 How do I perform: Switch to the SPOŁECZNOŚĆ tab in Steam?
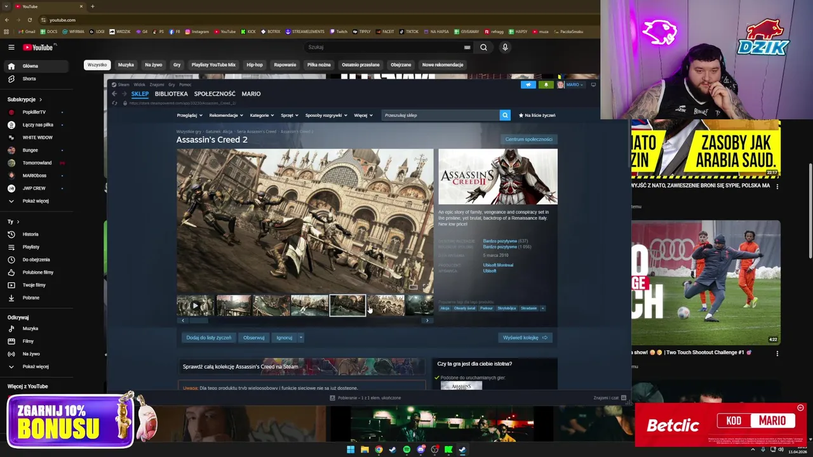[215, 94]
